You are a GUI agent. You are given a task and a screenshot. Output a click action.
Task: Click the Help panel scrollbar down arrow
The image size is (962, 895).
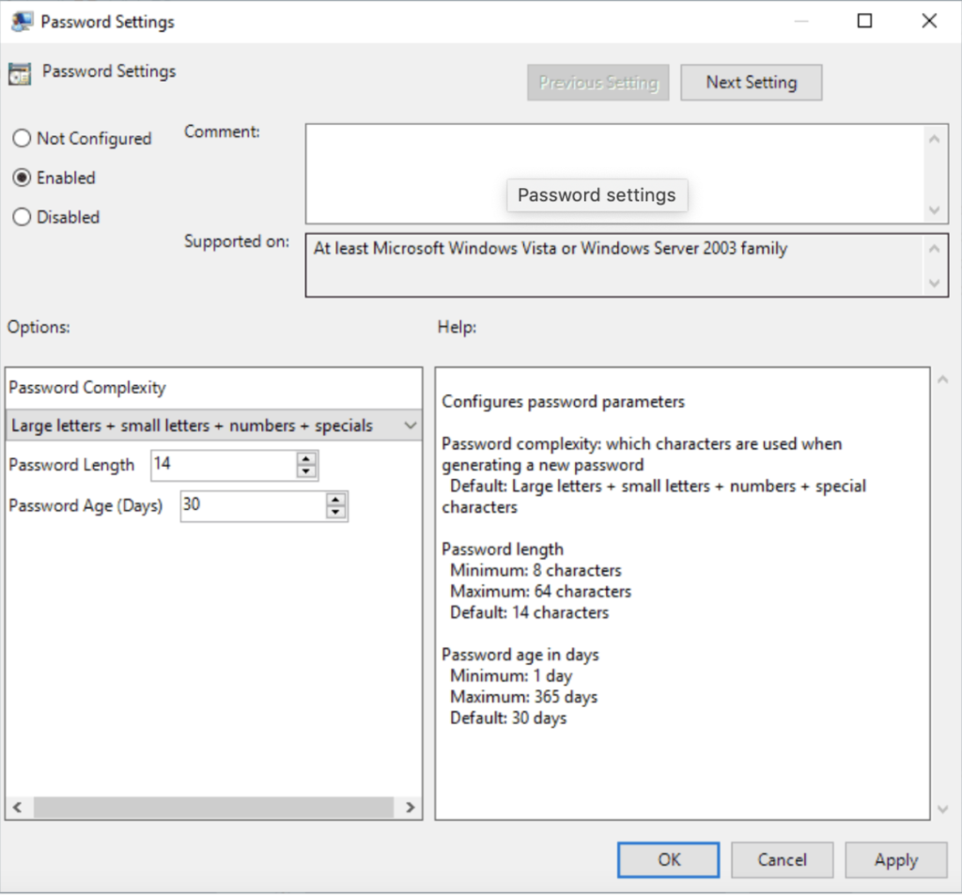[942, 809]
